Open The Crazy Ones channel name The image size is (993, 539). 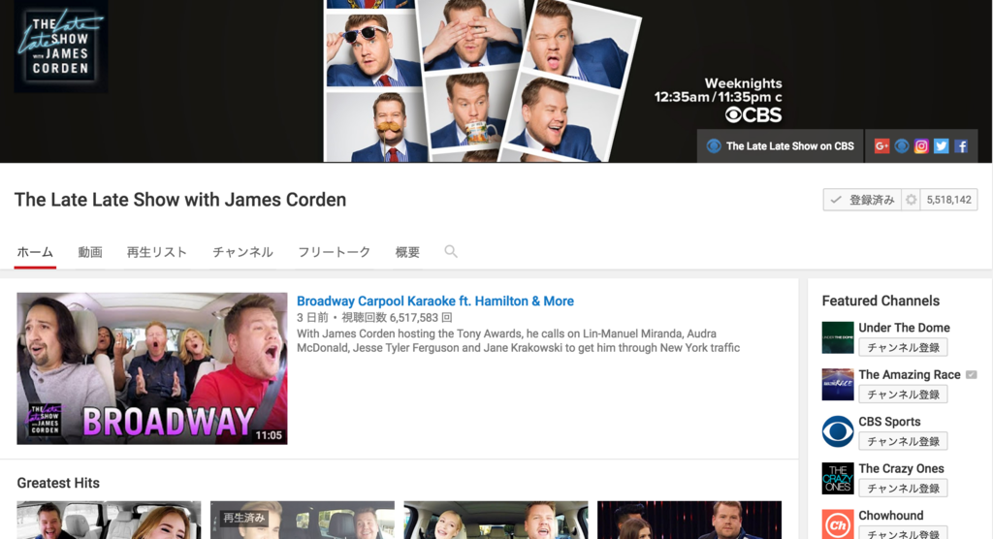point(901,468)
